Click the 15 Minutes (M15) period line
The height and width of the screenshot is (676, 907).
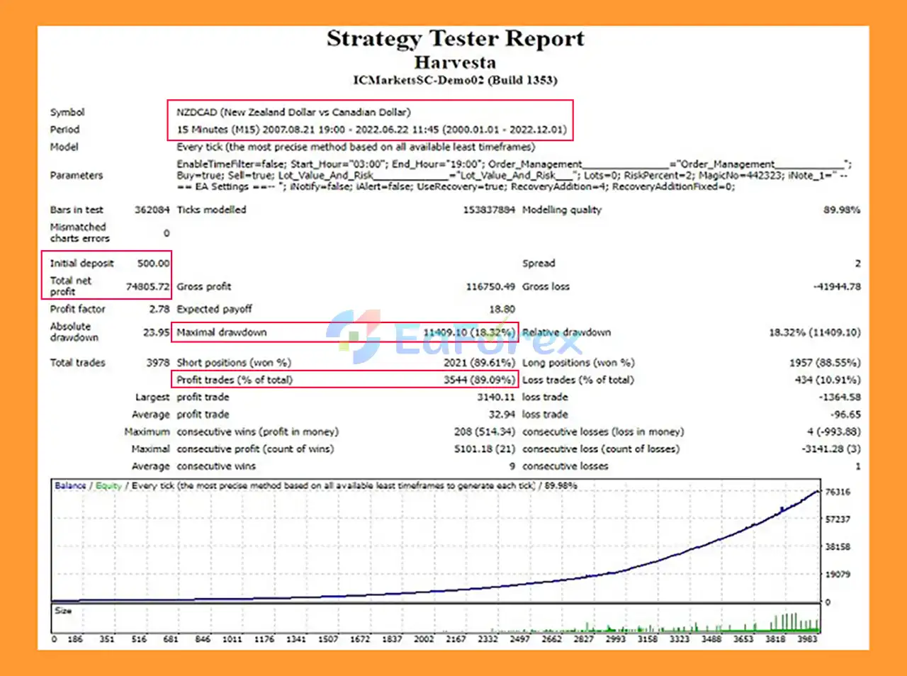371,130
